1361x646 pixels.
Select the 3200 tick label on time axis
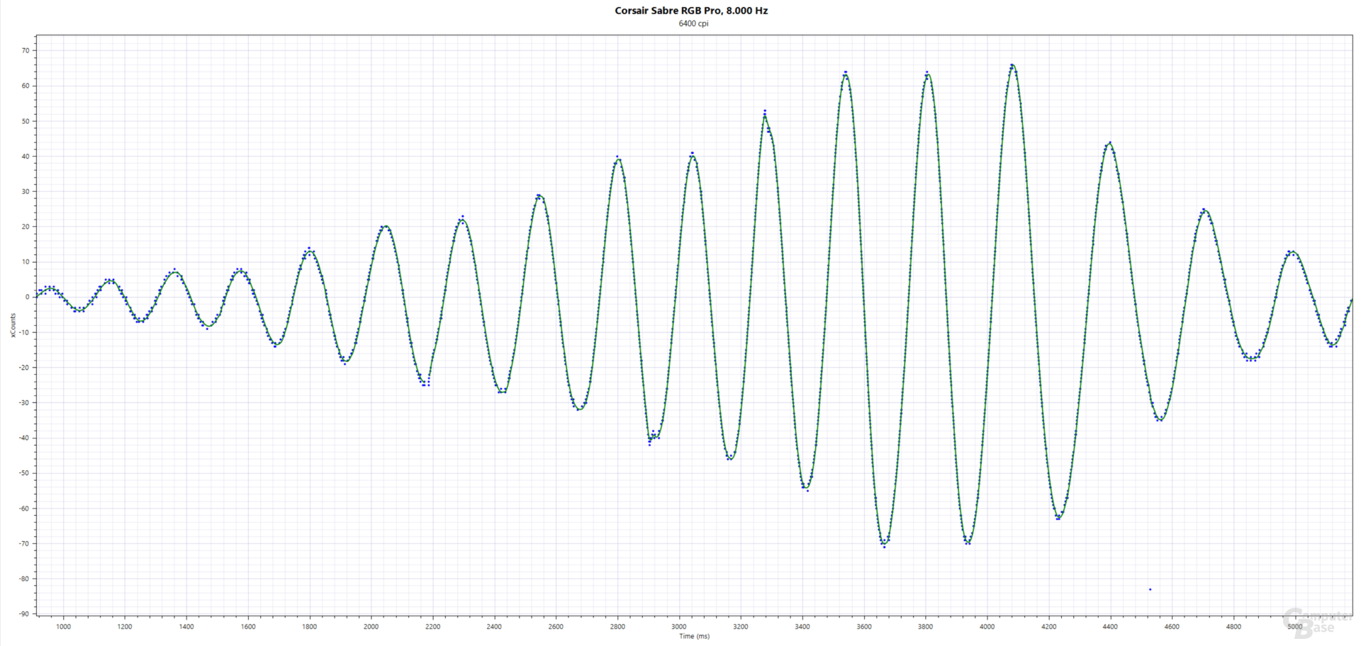tap(741, 626)
